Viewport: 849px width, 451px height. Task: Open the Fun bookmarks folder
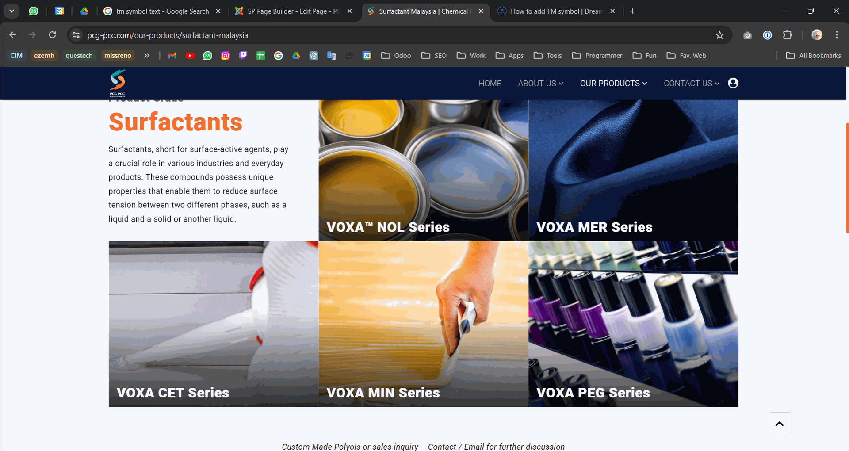(x=645, y=55)
